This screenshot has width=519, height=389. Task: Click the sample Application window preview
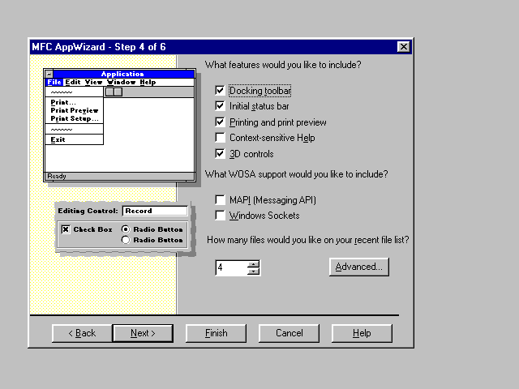click(118, 126)
